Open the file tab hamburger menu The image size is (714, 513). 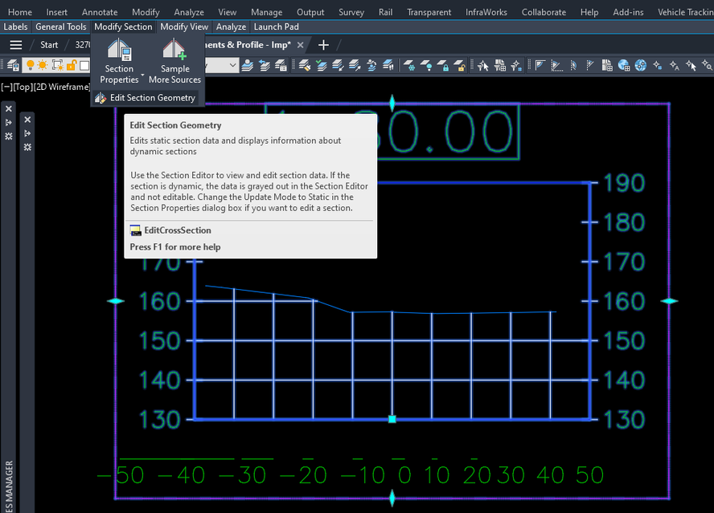16,45
